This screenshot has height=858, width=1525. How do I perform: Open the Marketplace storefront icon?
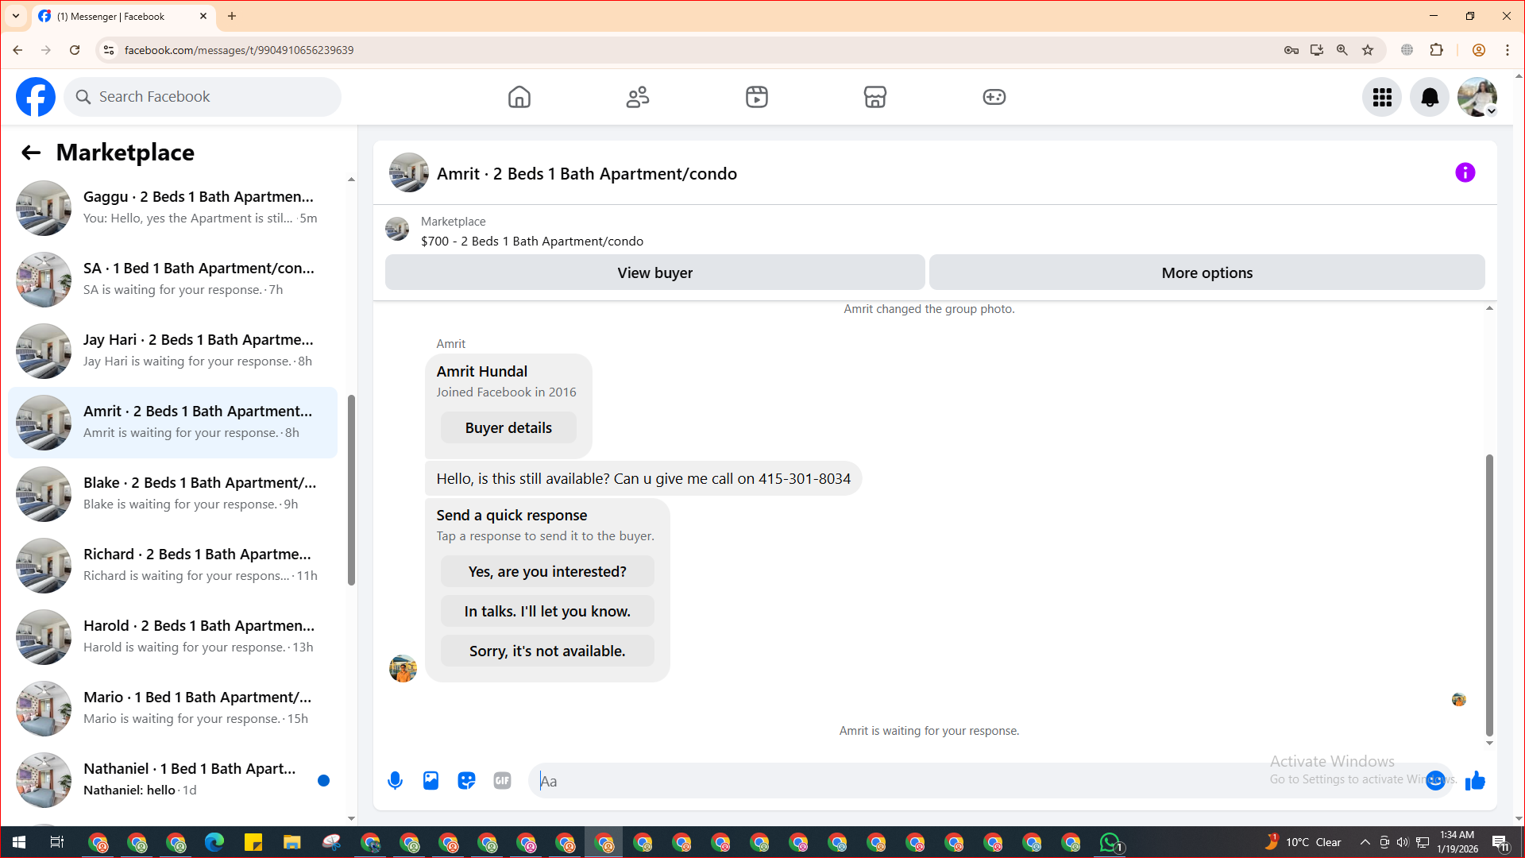click(875, 97)
